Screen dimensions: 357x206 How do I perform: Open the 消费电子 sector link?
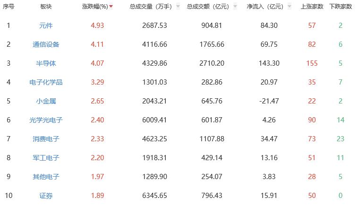pos(46,139)
